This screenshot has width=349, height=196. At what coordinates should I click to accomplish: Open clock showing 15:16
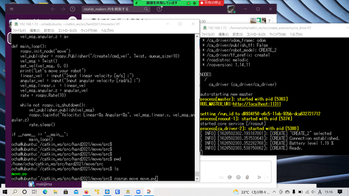point(328,192)
